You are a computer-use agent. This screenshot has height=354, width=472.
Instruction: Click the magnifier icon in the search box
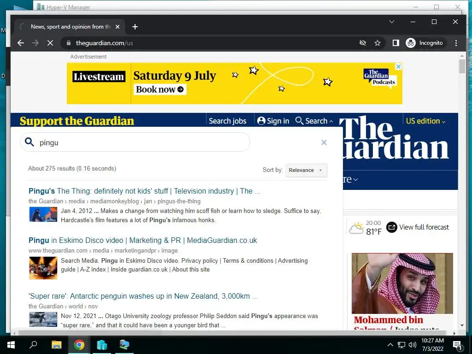pos(29,142)
